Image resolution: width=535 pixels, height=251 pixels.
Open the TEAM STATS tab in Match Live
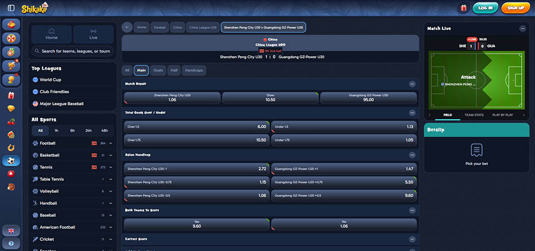click(474, 115)
